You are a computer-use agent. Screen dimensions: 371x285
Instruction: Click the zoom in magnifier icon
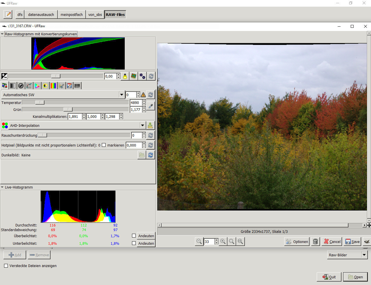[x=223, y=242]
